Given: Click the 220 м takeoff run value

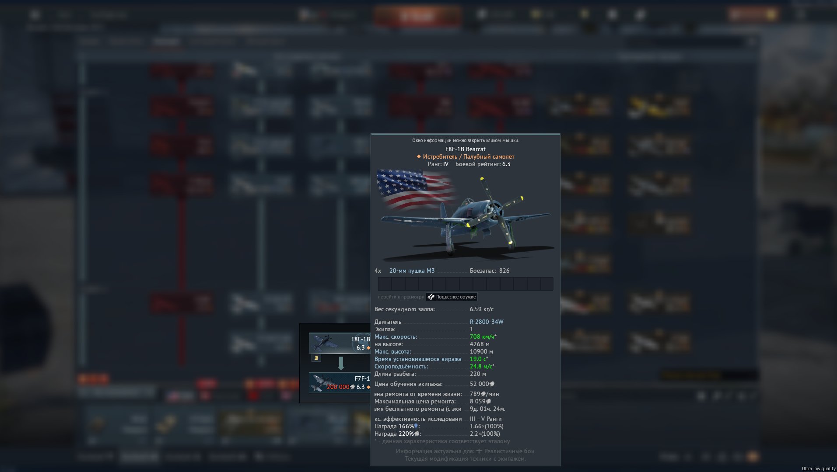Looking at the screenshot, I should [x=478, y=374].
